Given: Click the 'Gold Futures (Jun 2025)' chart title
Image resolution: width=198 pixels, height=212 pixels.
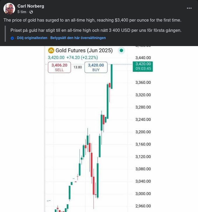Looking at the screenshot, I should (x=84, y=50).
